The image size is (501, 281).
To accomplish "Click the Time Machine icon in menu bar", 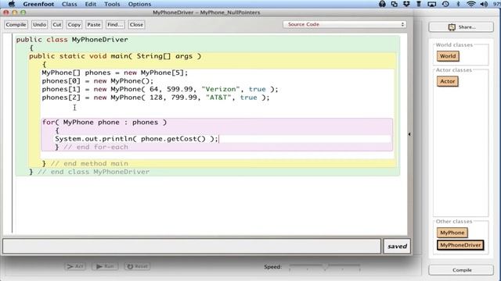I will [x=445, y=4].
